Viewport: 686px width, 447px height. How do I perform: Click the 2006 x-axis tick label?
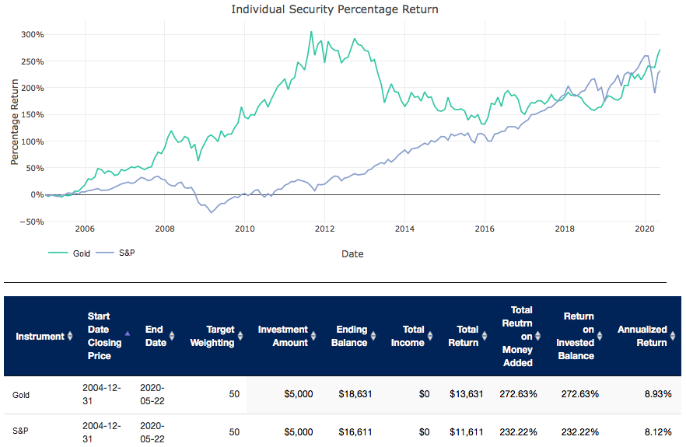85,229
